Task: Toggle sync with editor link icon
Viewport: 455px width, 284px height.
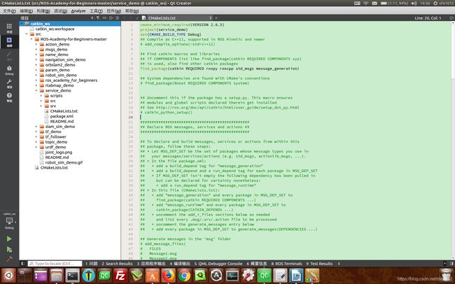Action: click(x=104, y=18)
